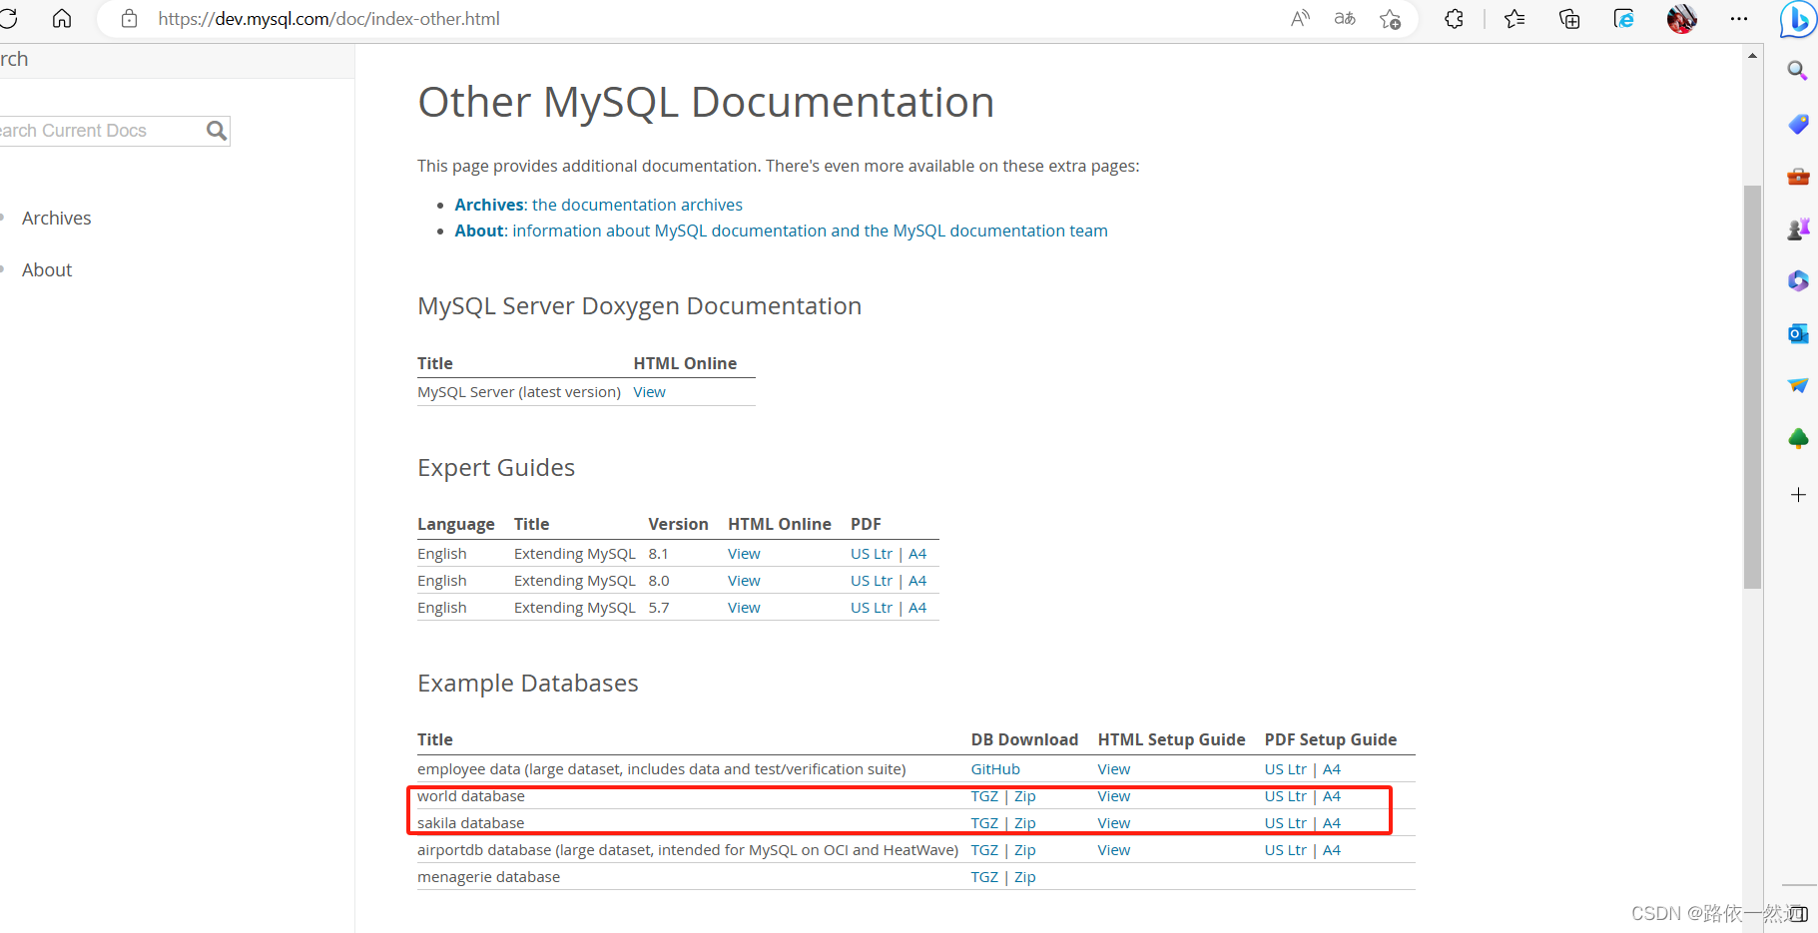1818x933 pixels.
Task: View the sakila database HTML setup guide
Action: pyautogui.click(x=1113, y=822)
